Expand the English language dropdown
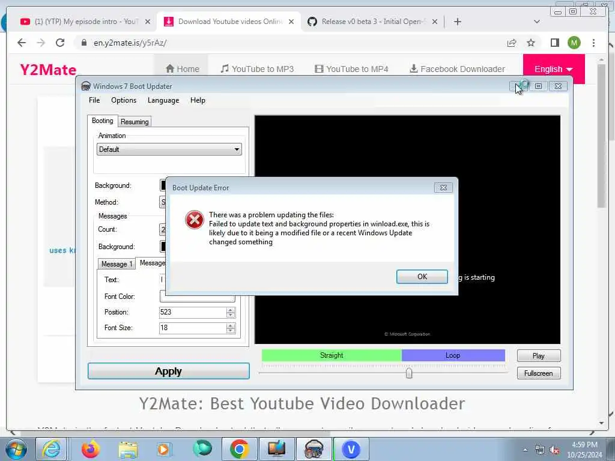Screen dimensions: 615x461 (553, 69)
